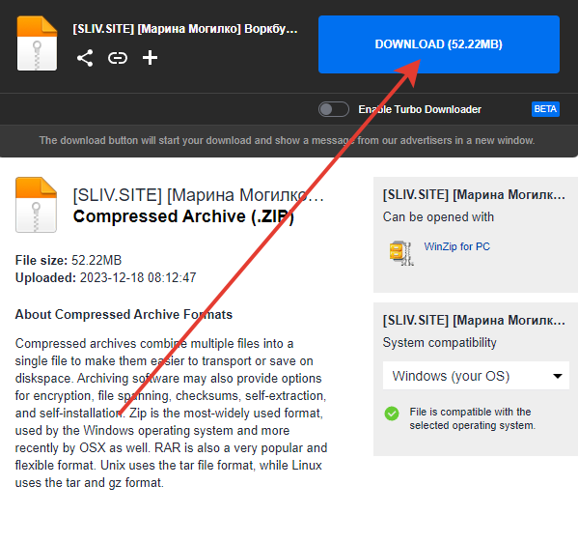Click the advertiser notice under download bar

coord(287,140)
